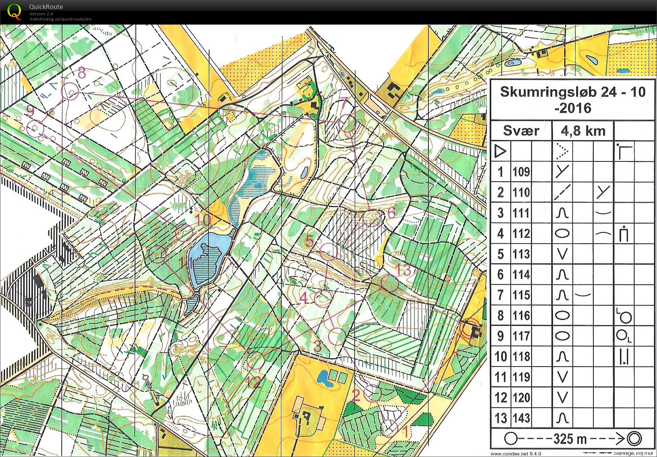Click control code 109 in the table
The image size is (657, 457).
[521, 172]
